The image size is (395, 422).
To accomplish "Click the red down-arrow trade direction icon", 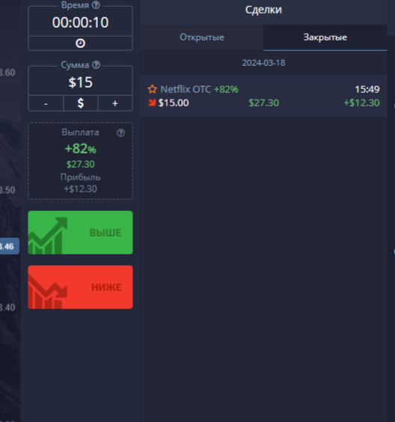I will pyautogui.click(x=153, y=103).
